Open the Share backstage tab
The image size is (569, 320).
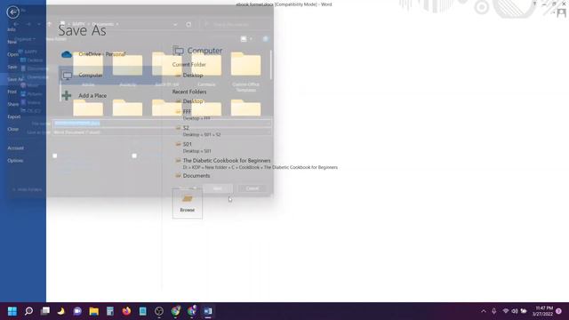pos(13,104)
